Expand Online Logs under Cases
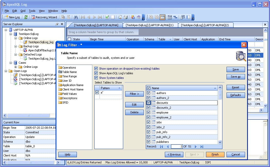Screen dimensions: 270x167 (16, 67)
